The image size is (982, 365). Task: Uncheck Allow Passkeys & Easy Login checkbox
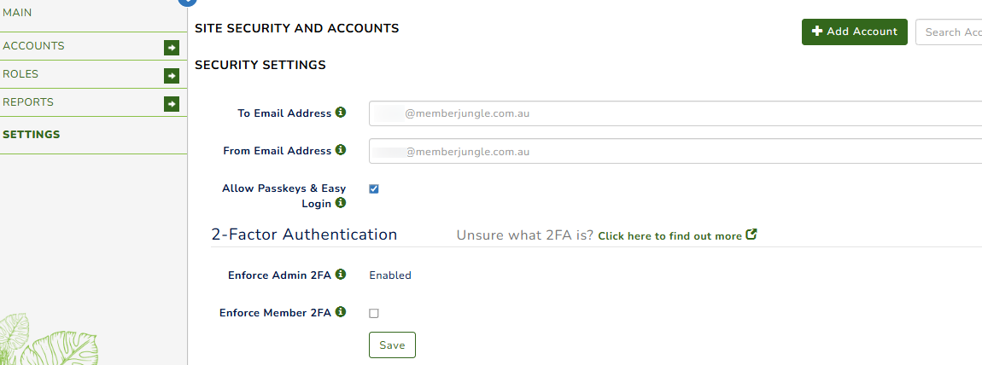coord(374,188)
